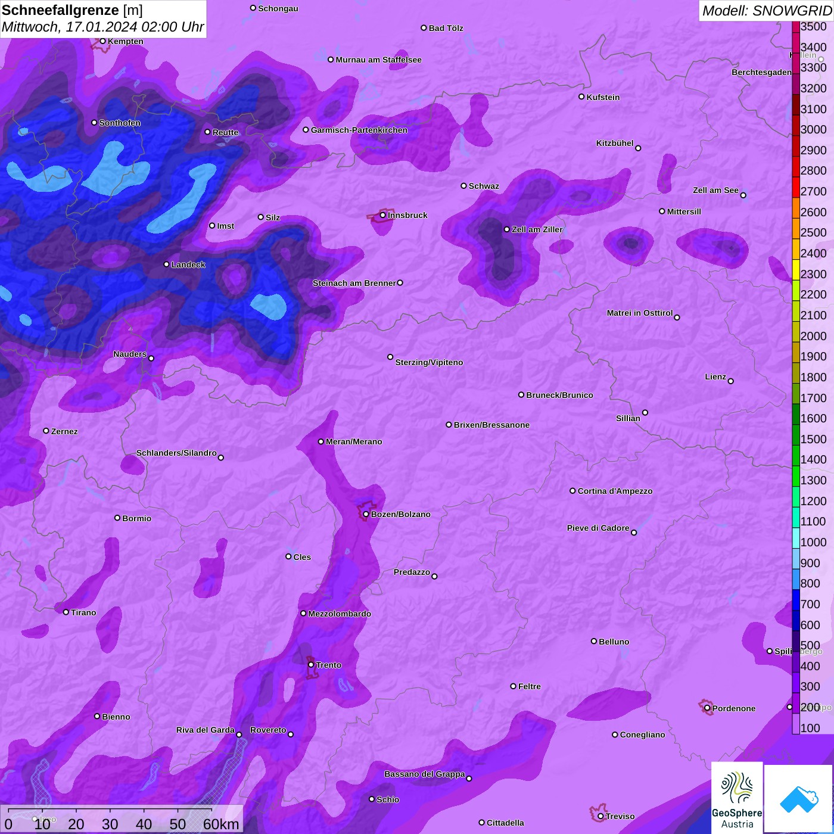This screenshot has width=834, height=834.
Task: Click the 1500 m green legend swatch
Action: click(x=796, y=435)
